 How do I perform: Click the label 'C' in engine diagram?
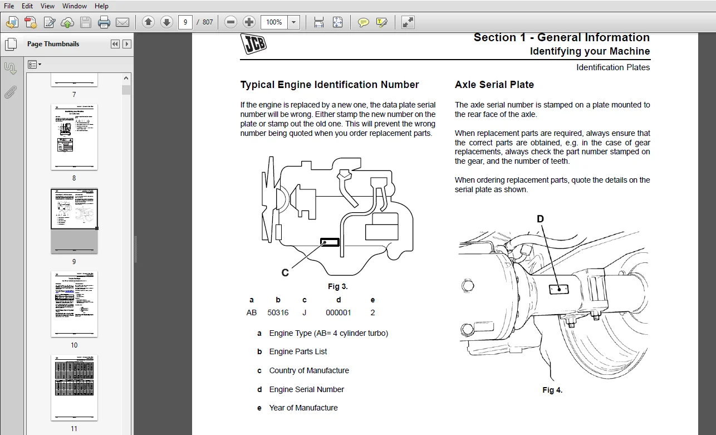[x=285, y=272]
